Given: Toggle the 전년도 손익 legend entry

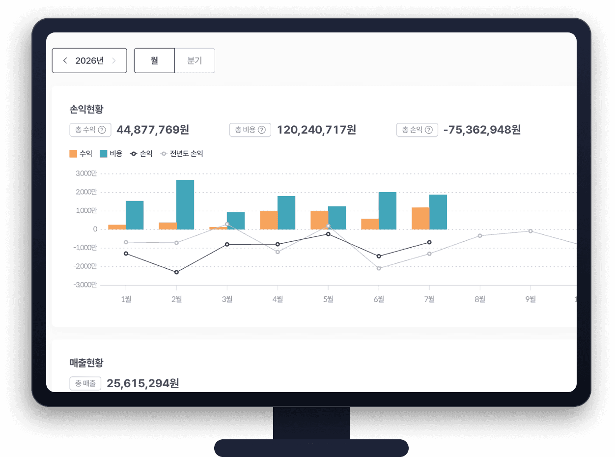Looking at the screenshot, I should (x=182, y=154).
